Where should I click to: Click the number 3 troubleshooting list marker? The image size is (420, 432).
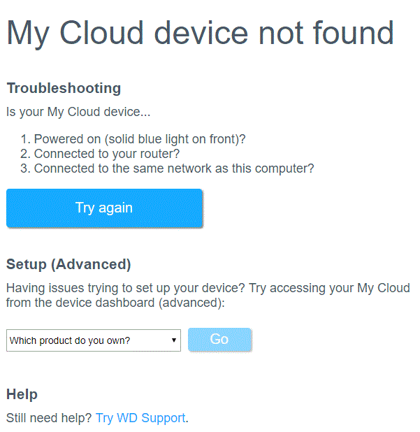click(24, 168)
